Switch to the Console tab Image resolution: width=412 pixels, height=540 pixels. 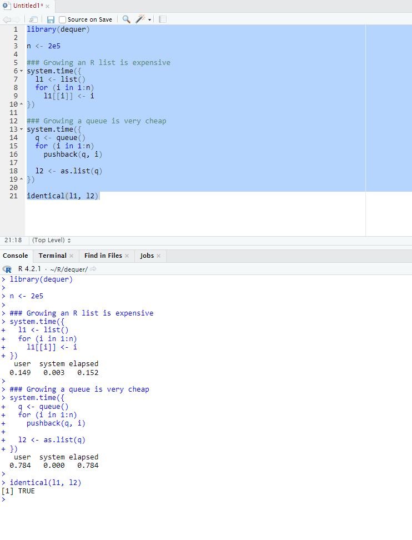click(16, 256)
